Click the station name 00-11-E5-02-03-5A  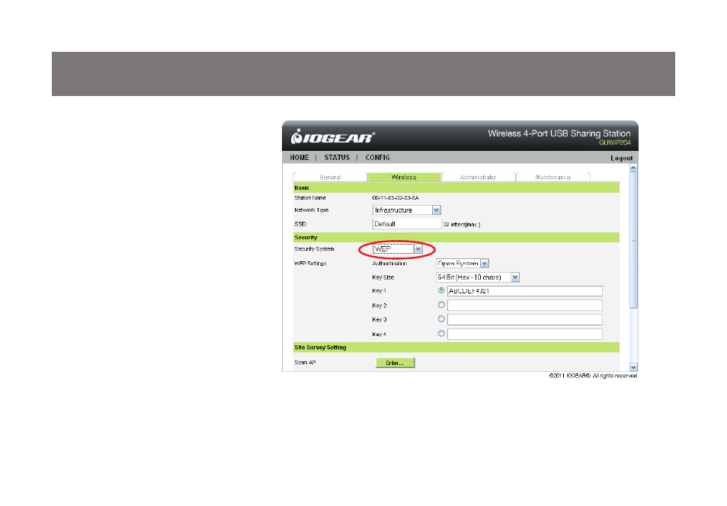pyautogui.click(x=396, y=198)
